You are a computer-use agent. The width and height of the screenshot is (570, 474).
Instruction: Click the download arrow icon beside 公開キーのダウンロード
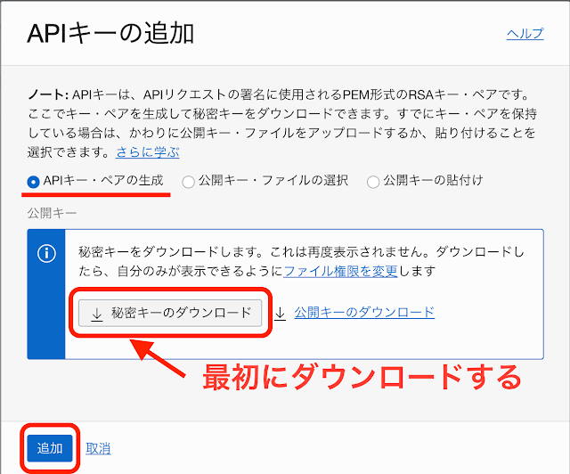click(x=280, y=314)
